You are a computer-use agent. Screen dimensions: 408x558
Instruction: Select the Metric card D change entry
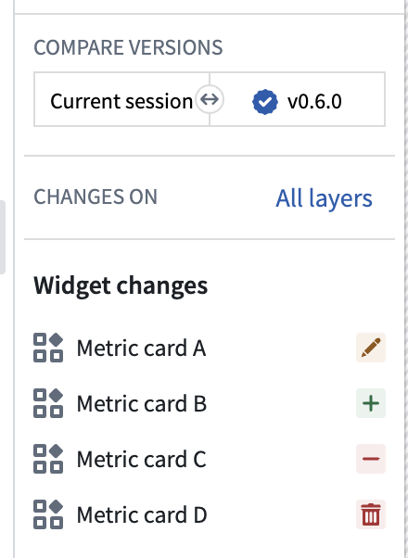click(x=210, y=514)
